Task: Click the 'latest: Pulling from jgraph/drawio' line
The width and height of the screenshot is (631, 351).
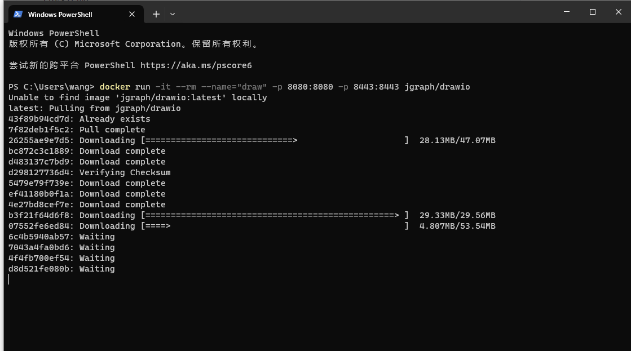Action: (x=95, y=108)
